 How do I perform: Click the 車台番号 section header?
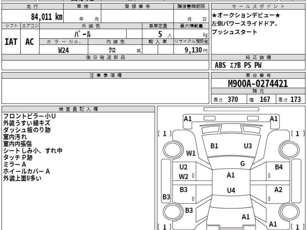point(258,75)
